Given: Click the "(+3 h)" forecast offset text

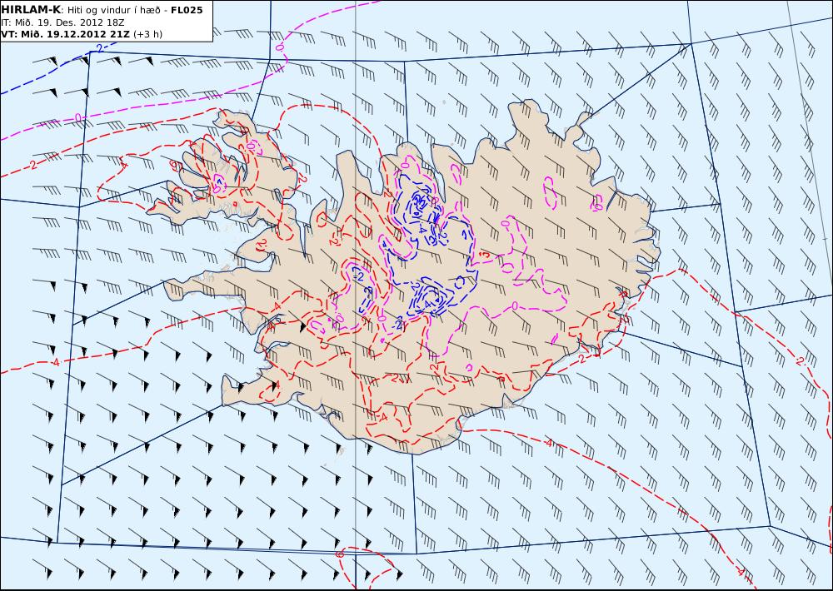Looking at the screenshot, I should [147, 34].
